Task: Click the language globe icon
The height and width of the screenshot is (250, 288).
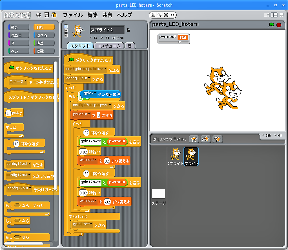Action: pyautogui.click(x=39, y=15)
